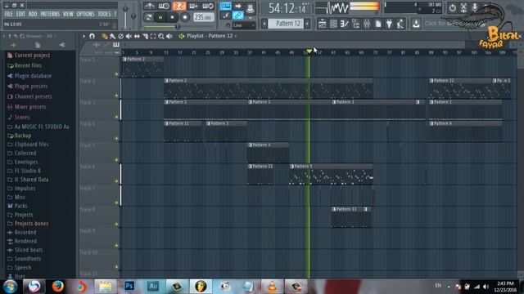Toggle the step editing arrow button
This screenshot has width=524, height=294.
click(237, 6)
